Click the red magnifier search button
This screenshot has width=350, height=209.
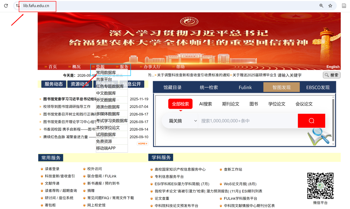tap(311, 121)
